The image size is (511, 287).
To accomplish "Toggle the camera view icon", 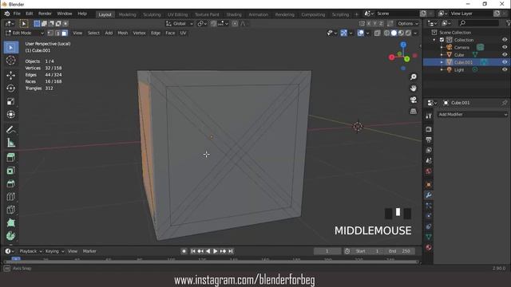I will point(414,100).
